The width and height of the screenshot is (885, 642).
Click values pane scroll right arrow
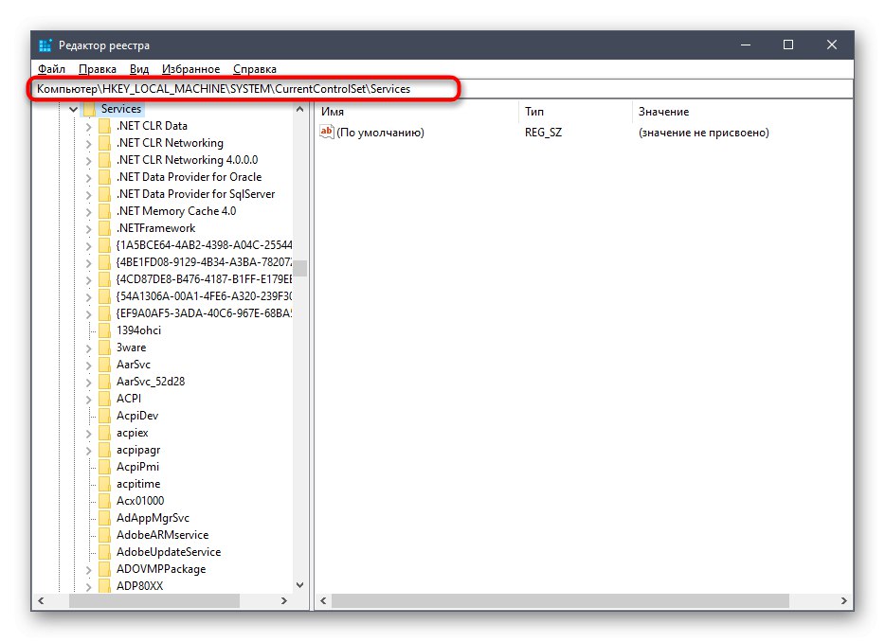844,601
